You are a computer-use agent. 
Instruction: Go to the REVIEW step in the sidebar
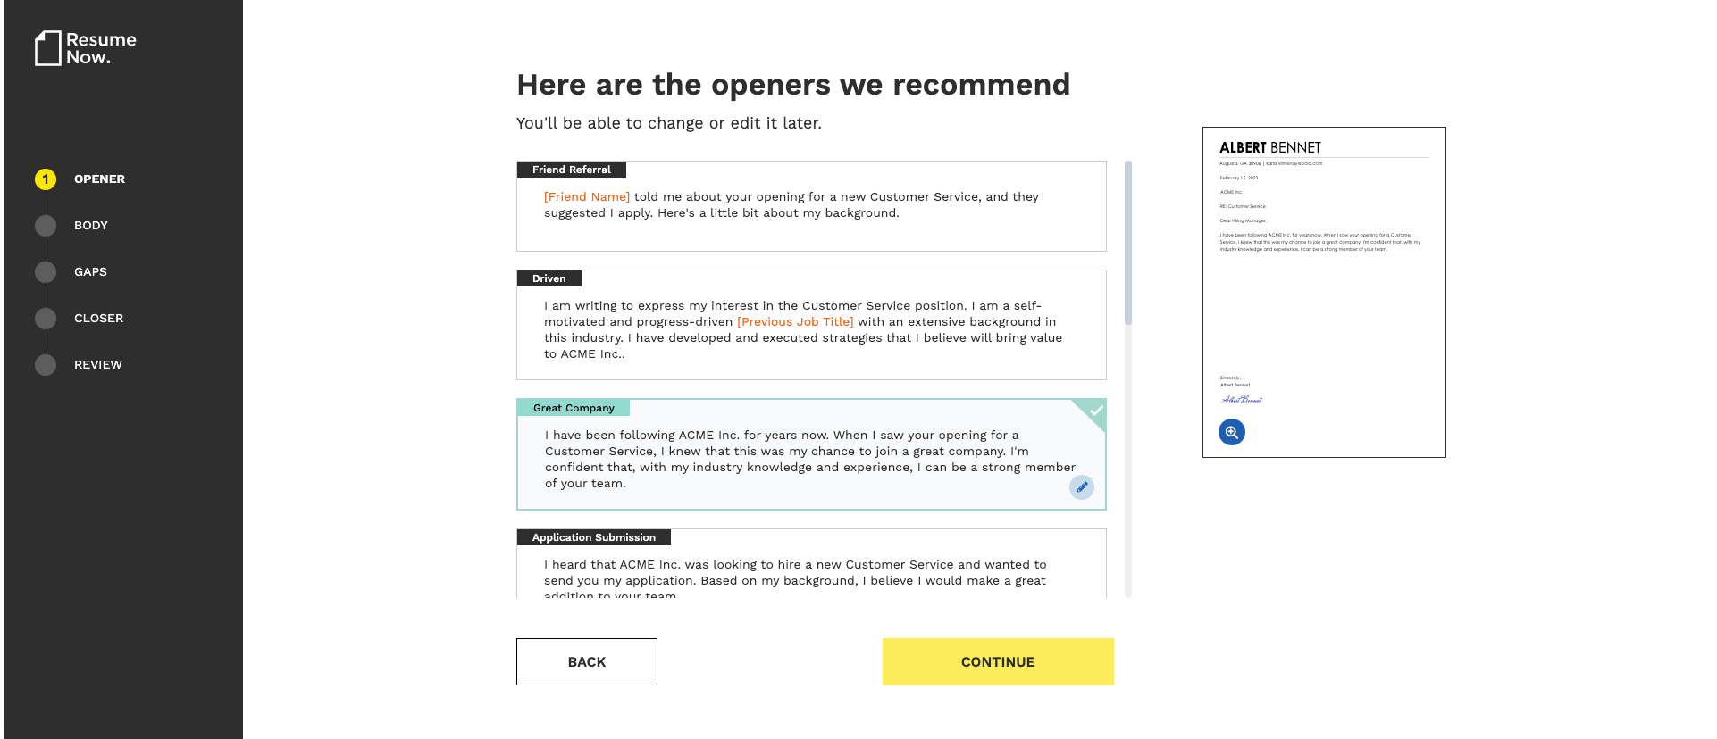98,365
